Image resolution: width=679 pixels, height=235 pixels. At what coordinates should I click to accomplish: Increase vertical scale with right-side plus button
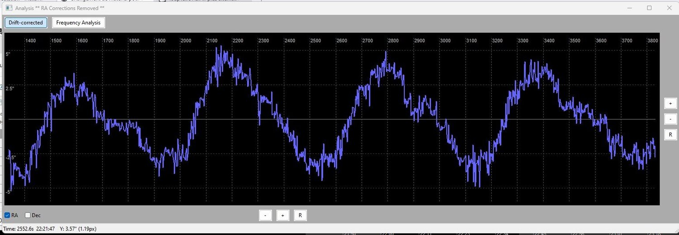tap(670, 103)
